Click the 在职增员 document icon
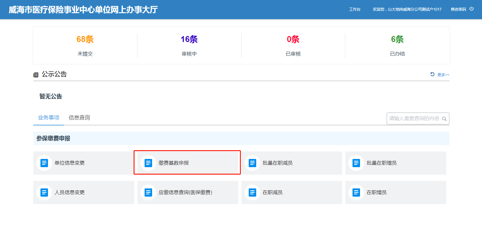 356,192
